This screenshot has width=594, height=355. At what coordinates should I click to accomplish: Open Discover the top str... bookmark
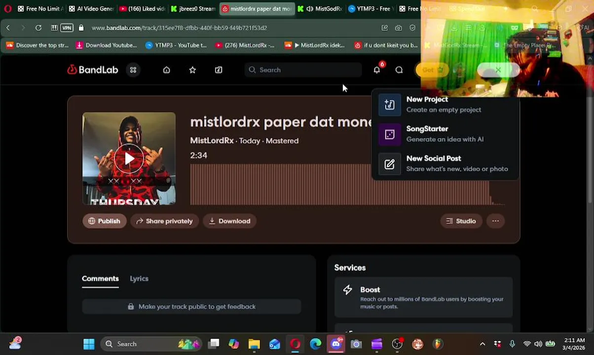pos(37,45)
